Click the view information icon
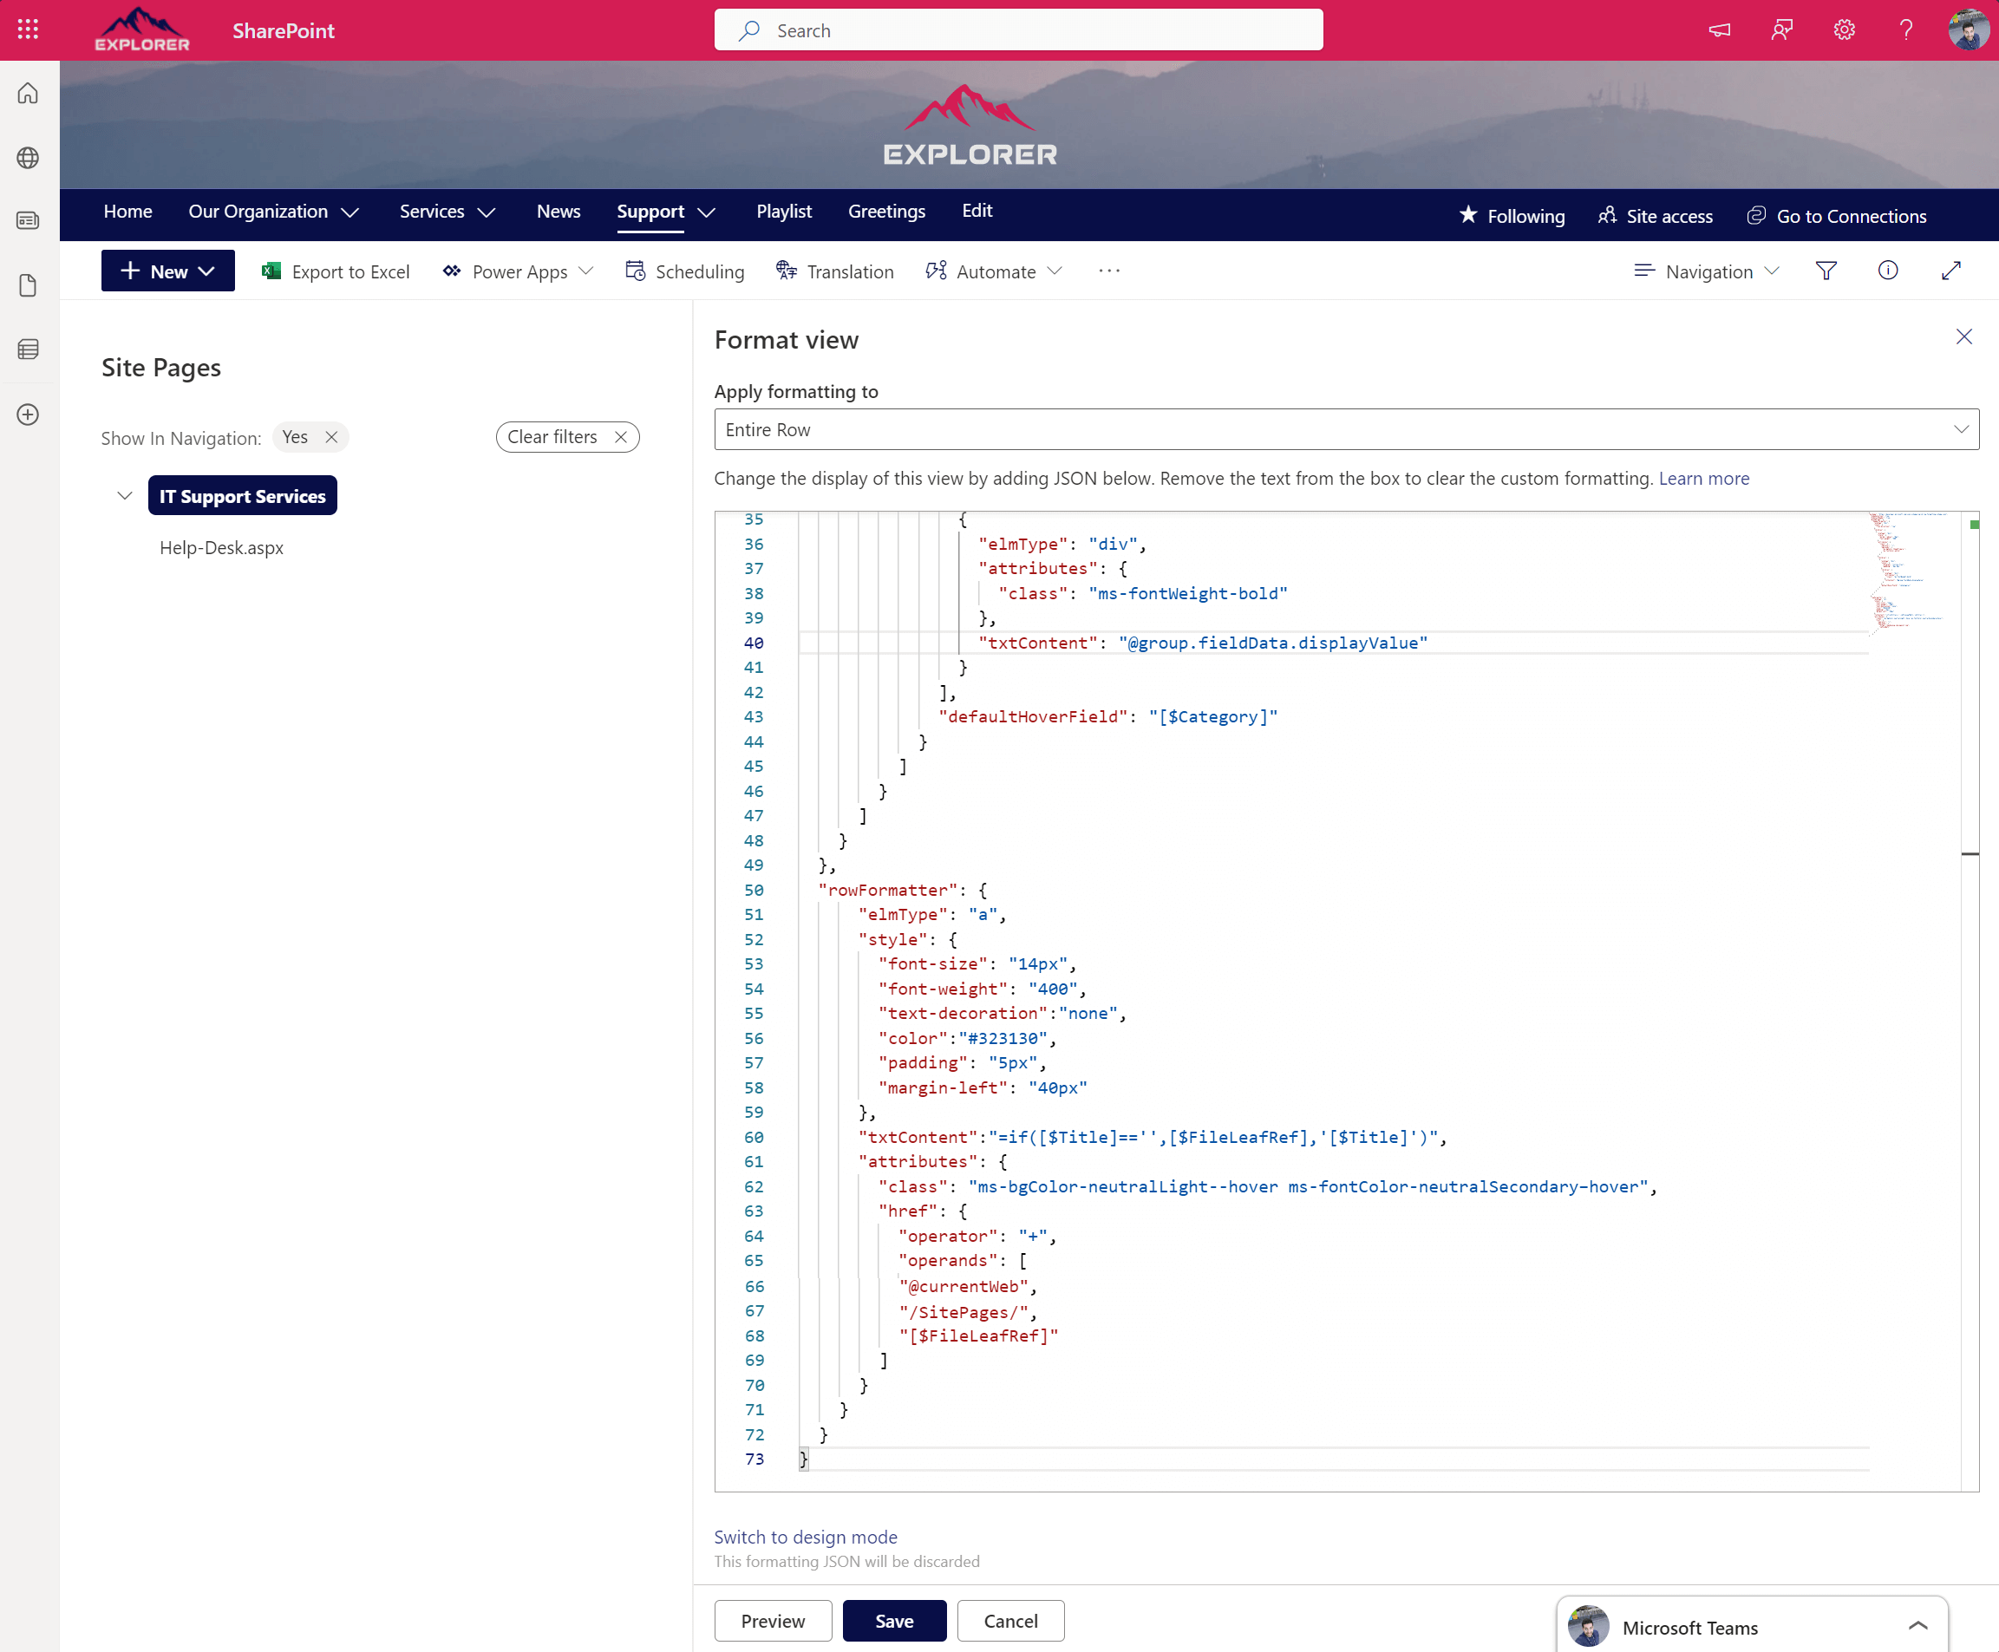The width and height of the screenshot is (1999, 1652). [1888, 271]
